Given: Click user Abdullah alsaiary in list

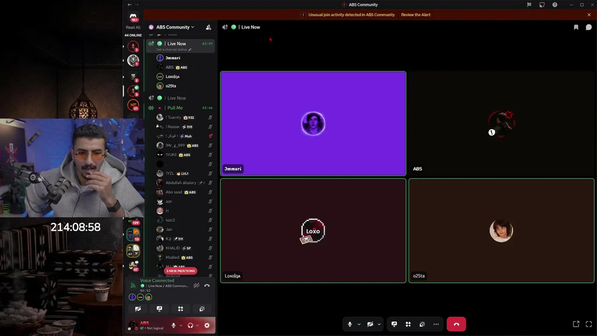Looking at the screenshot, I should coord(180,182).
